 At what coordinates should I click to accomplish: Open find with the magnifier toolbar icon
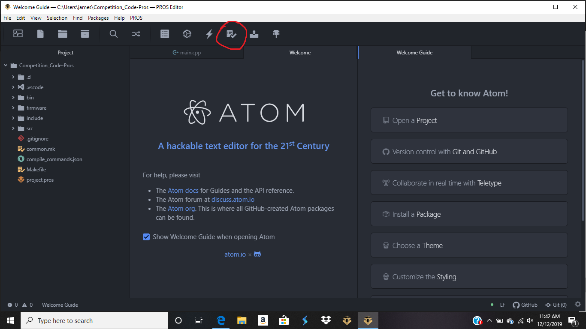[114, 34]
